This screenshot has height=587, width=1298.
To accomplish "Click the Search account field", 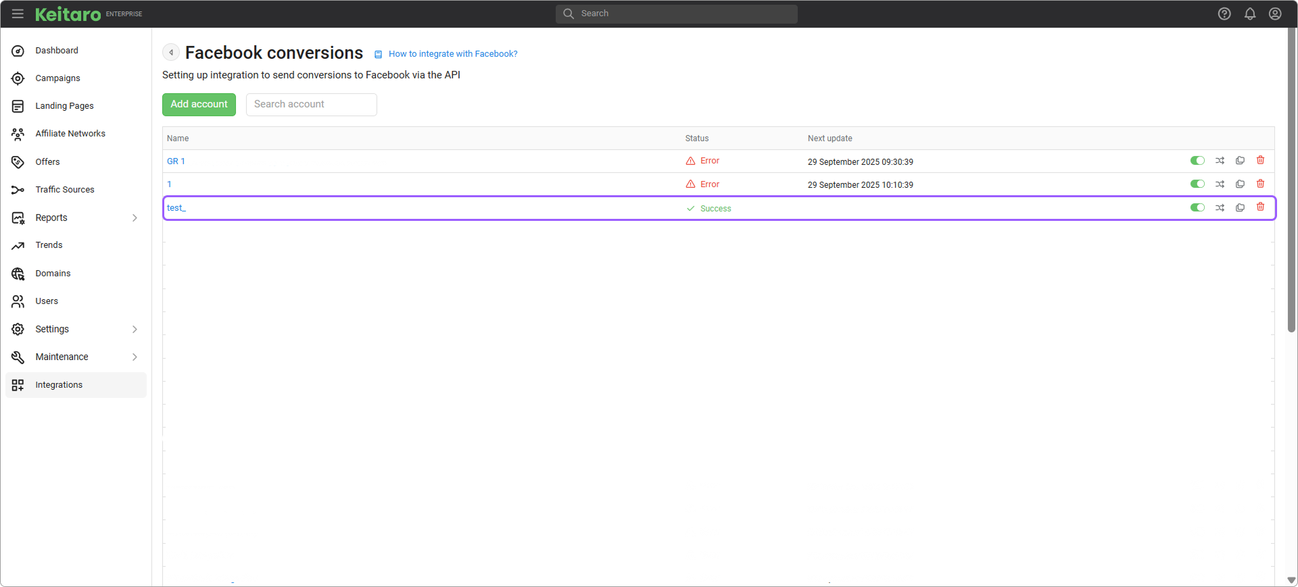I will coord(311,105).
